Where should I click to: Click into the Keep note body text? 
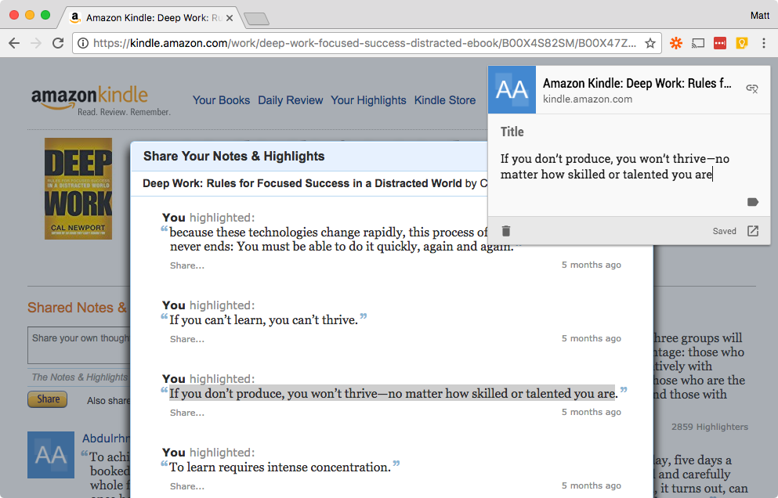click(615, 167)
